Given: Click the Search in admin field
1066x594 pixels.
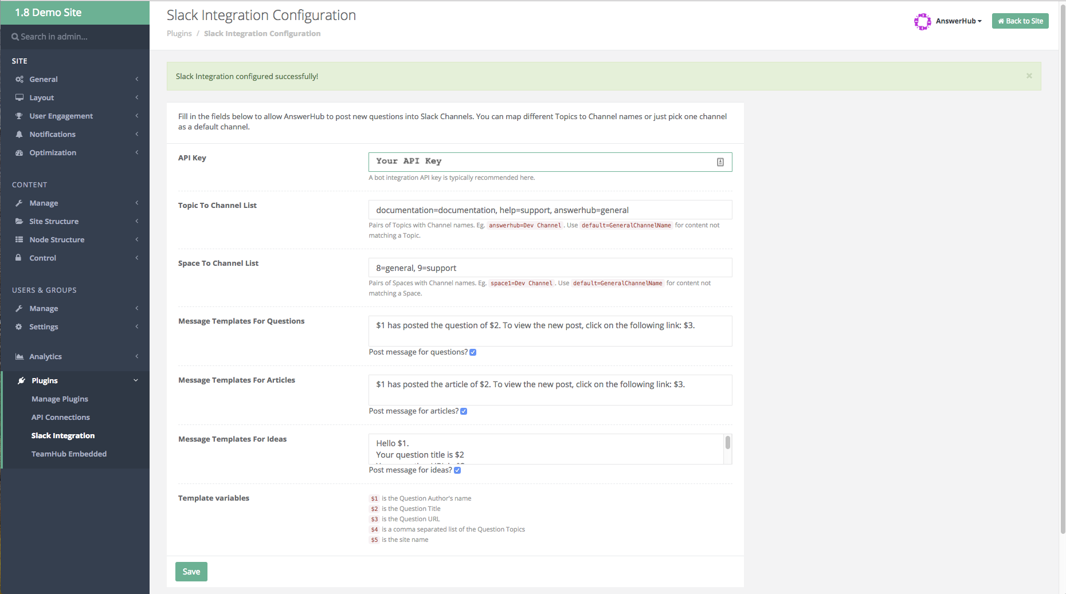Looking at the screenshot, I should click(75, 37).
